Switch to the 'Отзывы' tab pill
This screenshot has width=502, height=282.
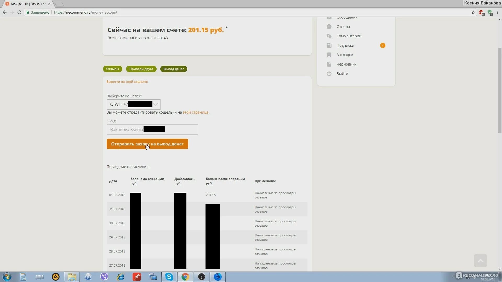point(112,69)
